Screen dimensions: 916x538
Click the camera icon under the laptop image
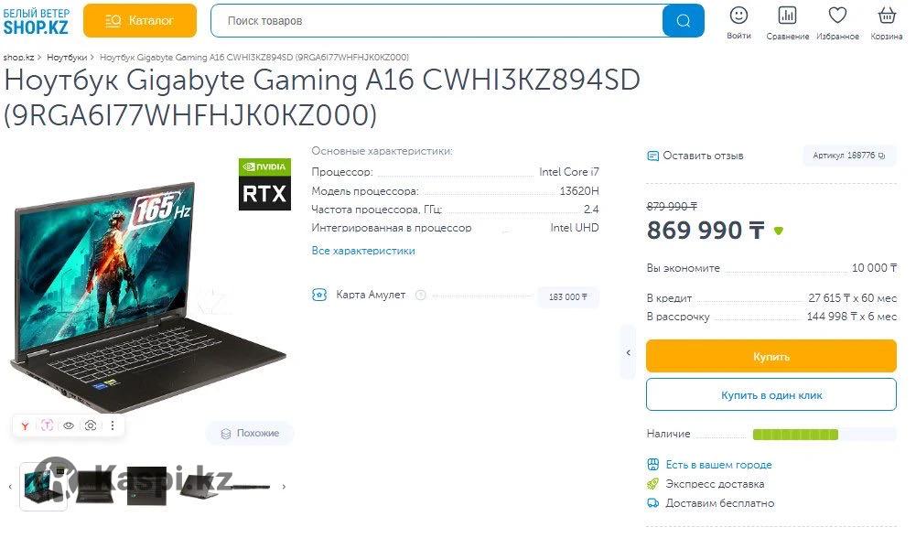91,425
